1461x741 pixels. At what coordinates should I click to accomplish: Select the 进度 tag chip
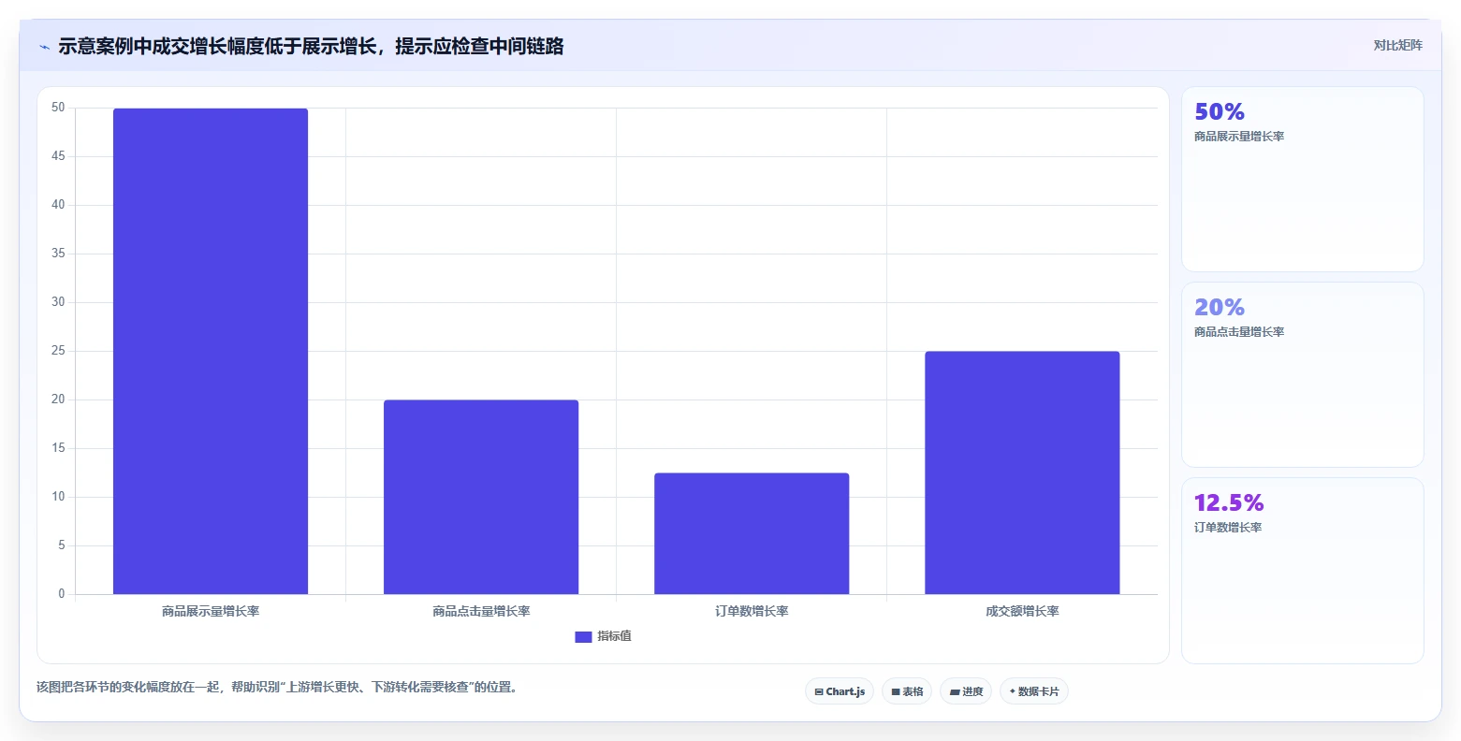(966, 691)
